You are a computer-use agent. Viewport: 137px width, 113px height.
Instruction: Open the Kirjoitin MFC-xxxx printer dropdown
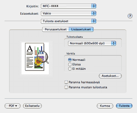[x=68, y=6]
